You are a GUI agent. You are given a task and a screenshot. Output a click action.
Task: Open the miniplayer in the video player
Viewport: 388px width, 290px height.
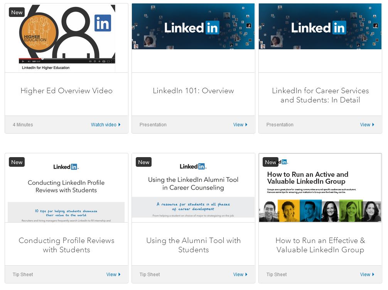[104, 61]
